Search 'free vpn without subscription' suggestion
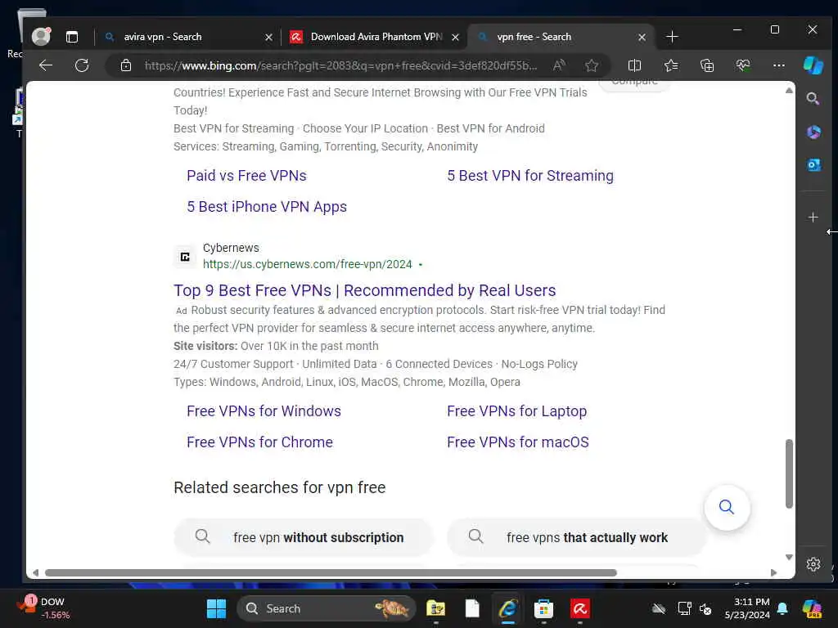This screenshot has width=838, height=628. pyautogui.click(x=303, y=537)
